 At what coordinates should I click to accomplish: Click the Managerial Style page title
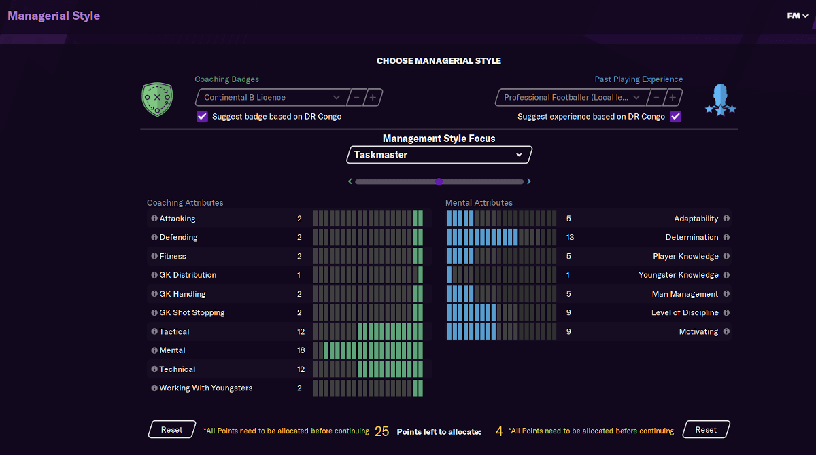point(54,16)
